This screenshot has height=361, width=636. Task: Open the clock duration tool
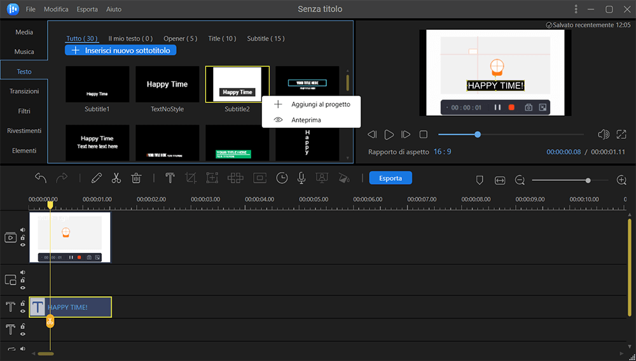[281, 178]
